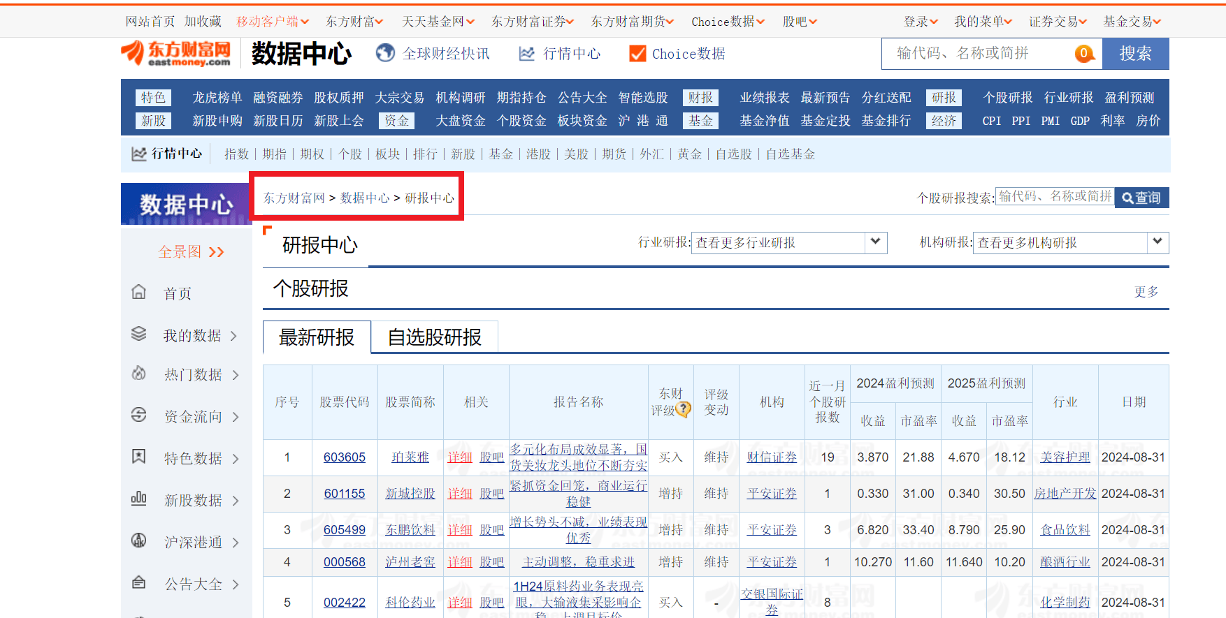Screen dimensions: 1226x618
Task: Click the 公告大全 sidebar icon
Action: (x=139, y=582)
